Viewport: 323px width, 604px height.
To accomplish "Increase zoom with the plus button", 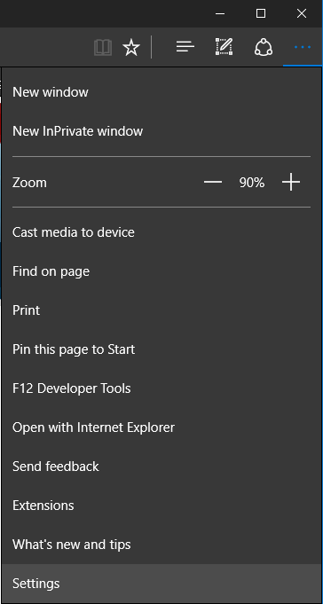I will 291,182.
